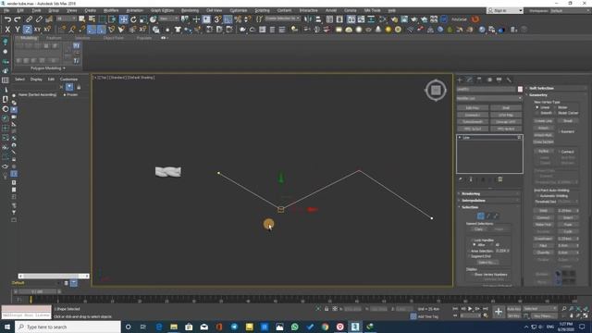Viewport: 592px width, 333px height.
Task: Select the Linear vertex type radio
Action: 537,107
